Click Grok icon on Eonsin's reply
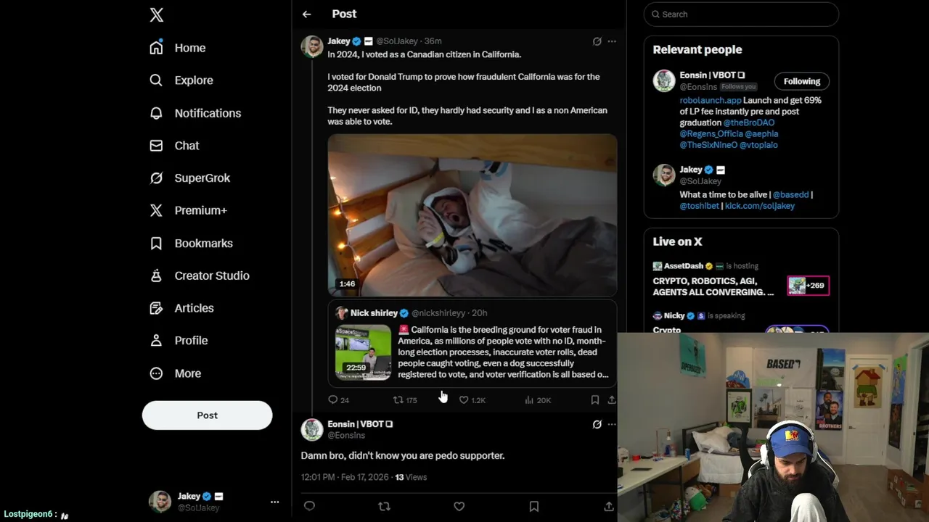 pyautogui.click(x=597, y=424)
